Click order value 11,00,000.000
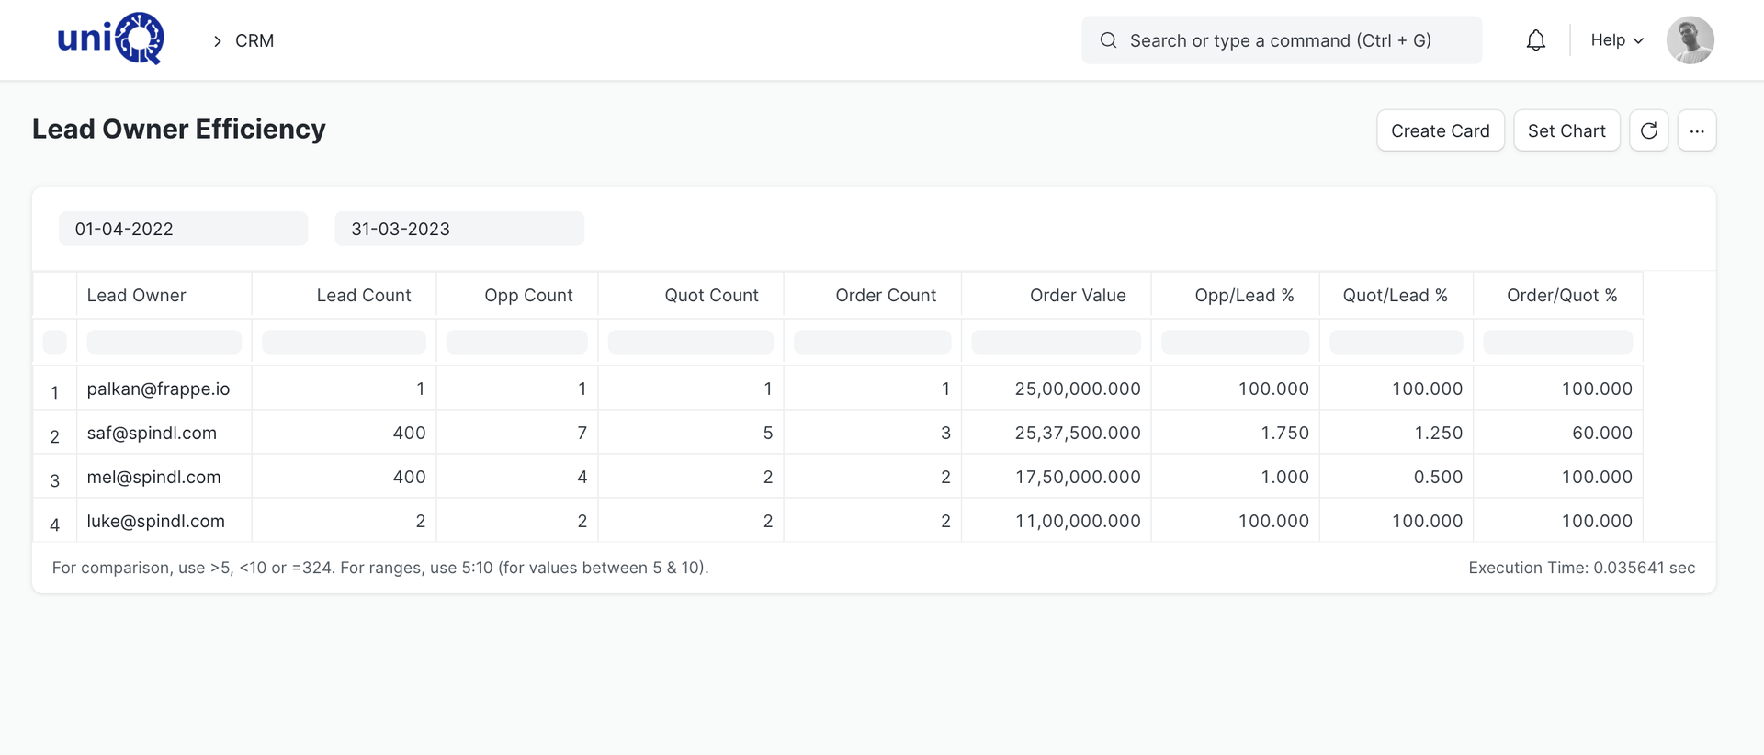 1057,521
